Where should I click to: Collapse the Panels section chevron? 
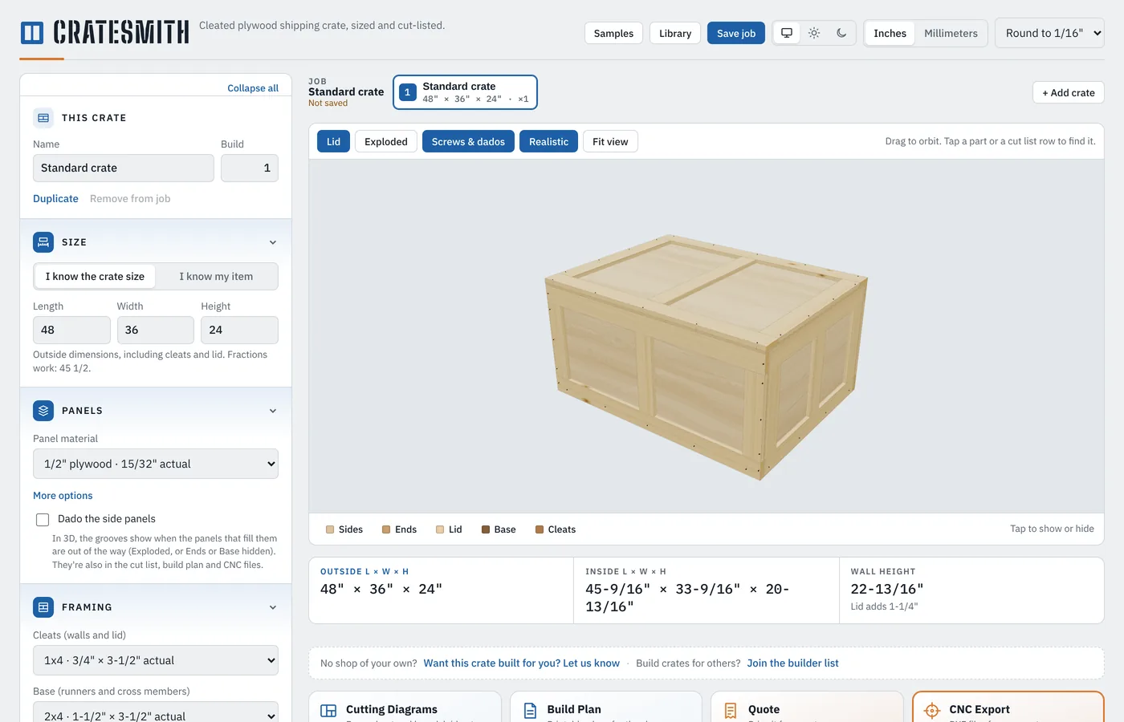click(x=273, y=411)
